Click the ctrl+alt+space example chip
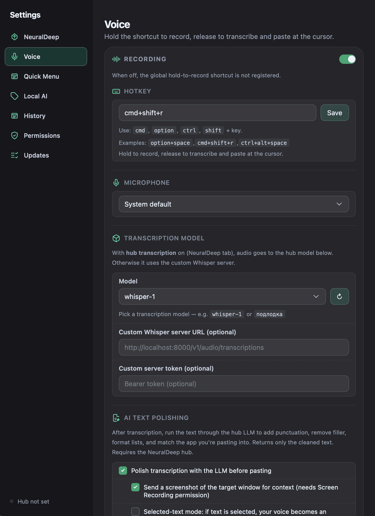375x516 pixels. coord(264,143)
